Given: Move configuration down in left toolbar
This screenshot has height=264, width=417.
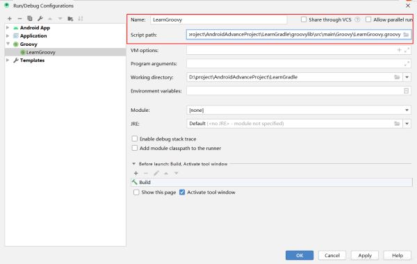Looking at the screenshot, I should [60, 19].
